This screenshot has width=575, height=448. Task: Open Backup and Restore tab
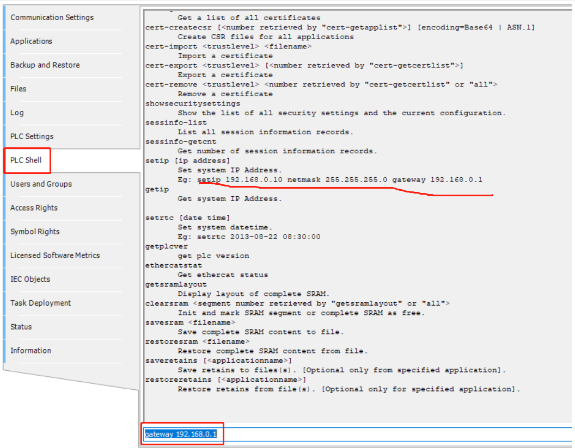click(x=45, y=65)
